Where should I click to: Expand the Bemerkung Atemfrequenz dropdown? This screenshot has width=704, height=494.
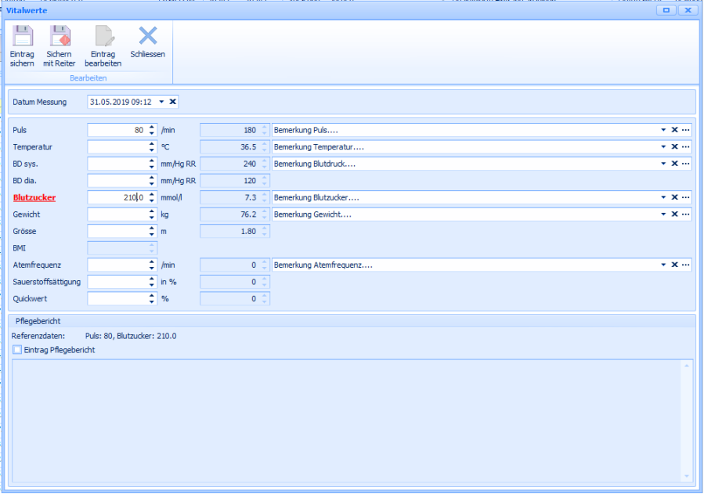[663, 265]
